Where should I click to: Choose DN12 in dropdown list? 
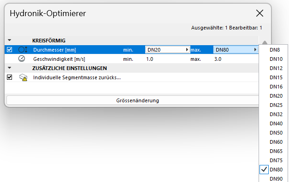[x=274, y=68]
